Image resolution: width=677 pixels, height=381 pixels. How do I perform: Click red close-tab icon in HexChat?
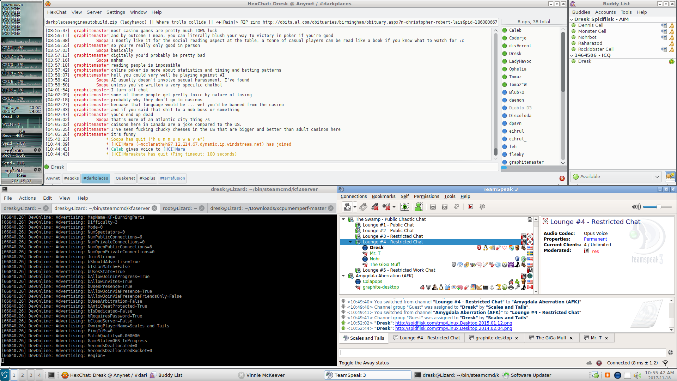562,178
